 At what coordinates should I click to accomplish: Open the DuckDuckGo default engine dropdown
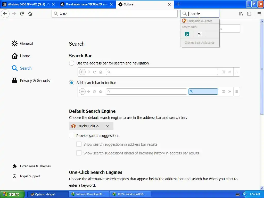tap(91, 126)
